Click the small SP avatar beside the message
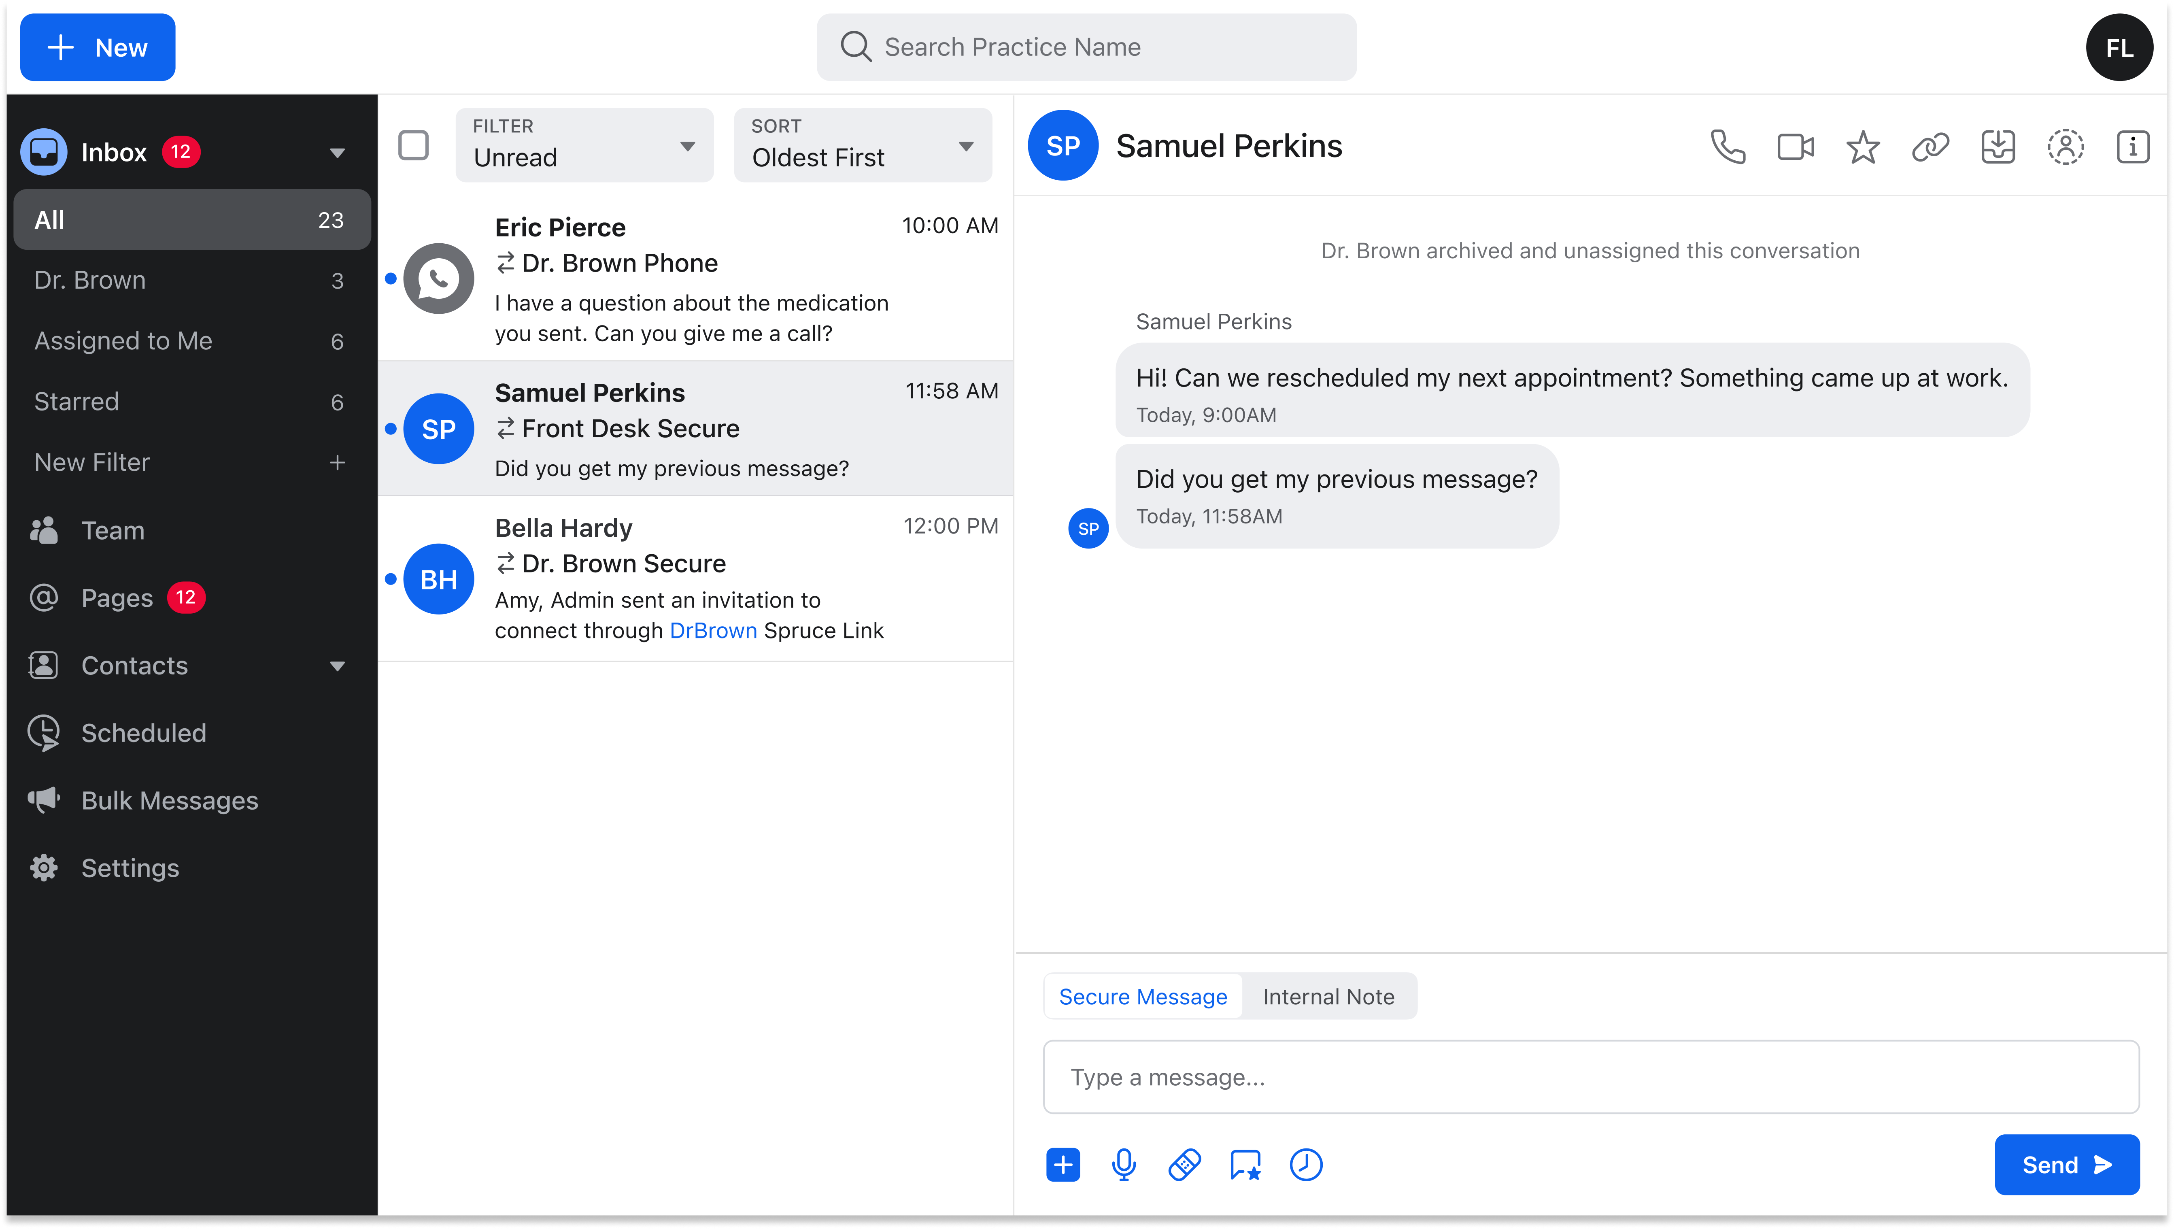Image resolution: width=2174 pixels, height=1229 pixels. (1088, 528)
